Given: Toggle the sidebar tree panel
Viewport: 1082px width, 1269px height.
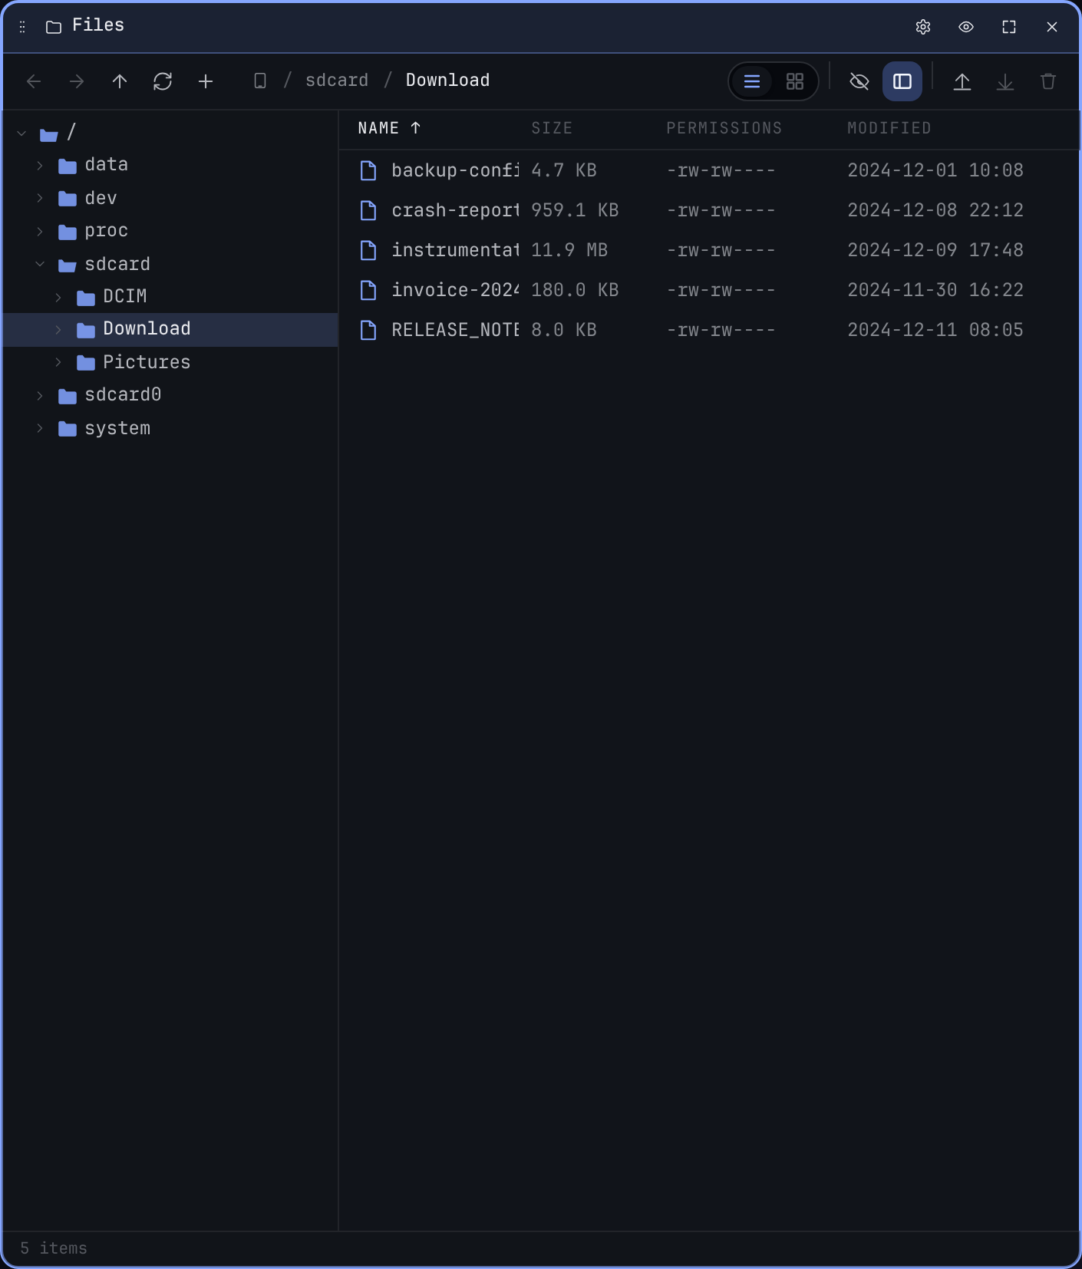Looking at the screenshot, I should coord(902,81).
